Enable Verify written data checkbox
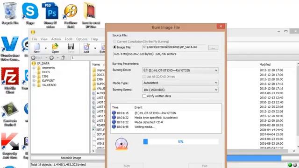The width and height of the screenshot is (299, 168). 144,96
